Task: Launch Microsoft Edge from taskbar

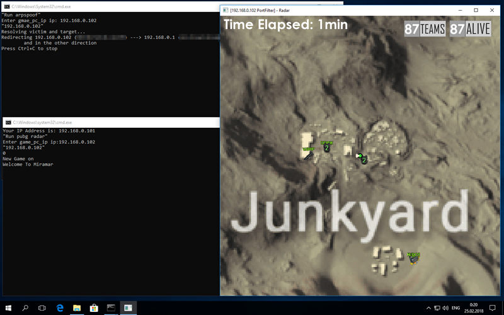Action: (60, 308)
